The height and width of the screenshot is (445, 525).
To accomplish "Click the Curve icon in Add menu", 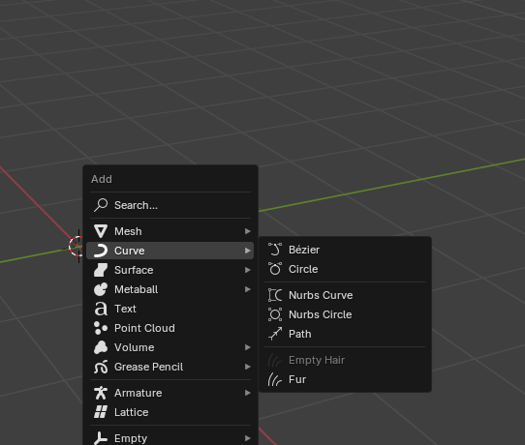I will click(x=101, y=251).
